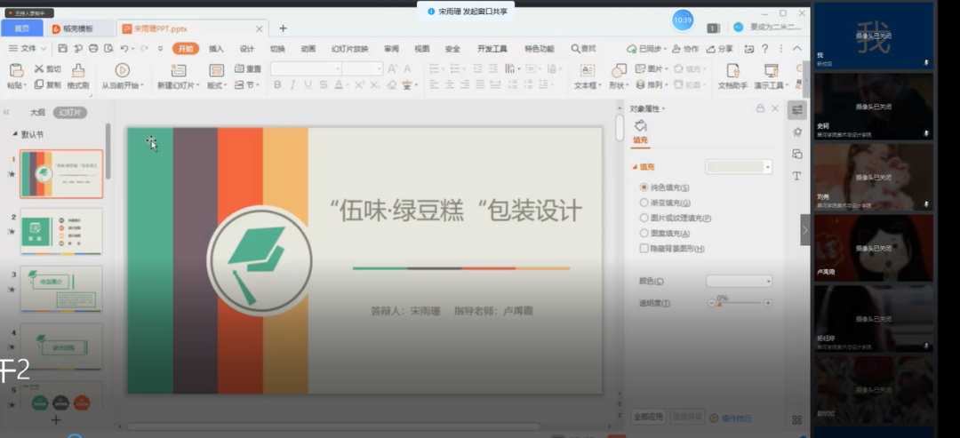Click the Save icon in quick toolbar
This screenshot has width=960, height=438.
coord(64,48)
